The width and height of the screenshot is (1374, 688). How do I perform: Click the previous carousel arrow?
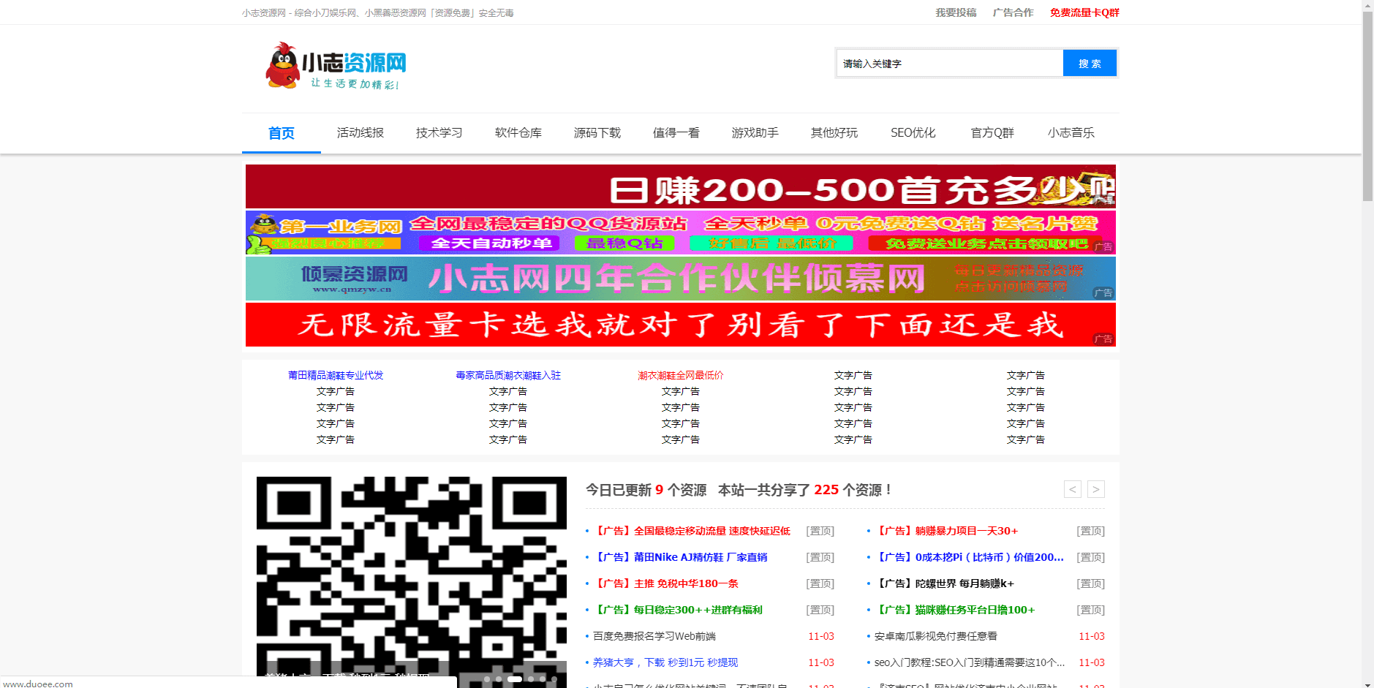coord(1072,489)
